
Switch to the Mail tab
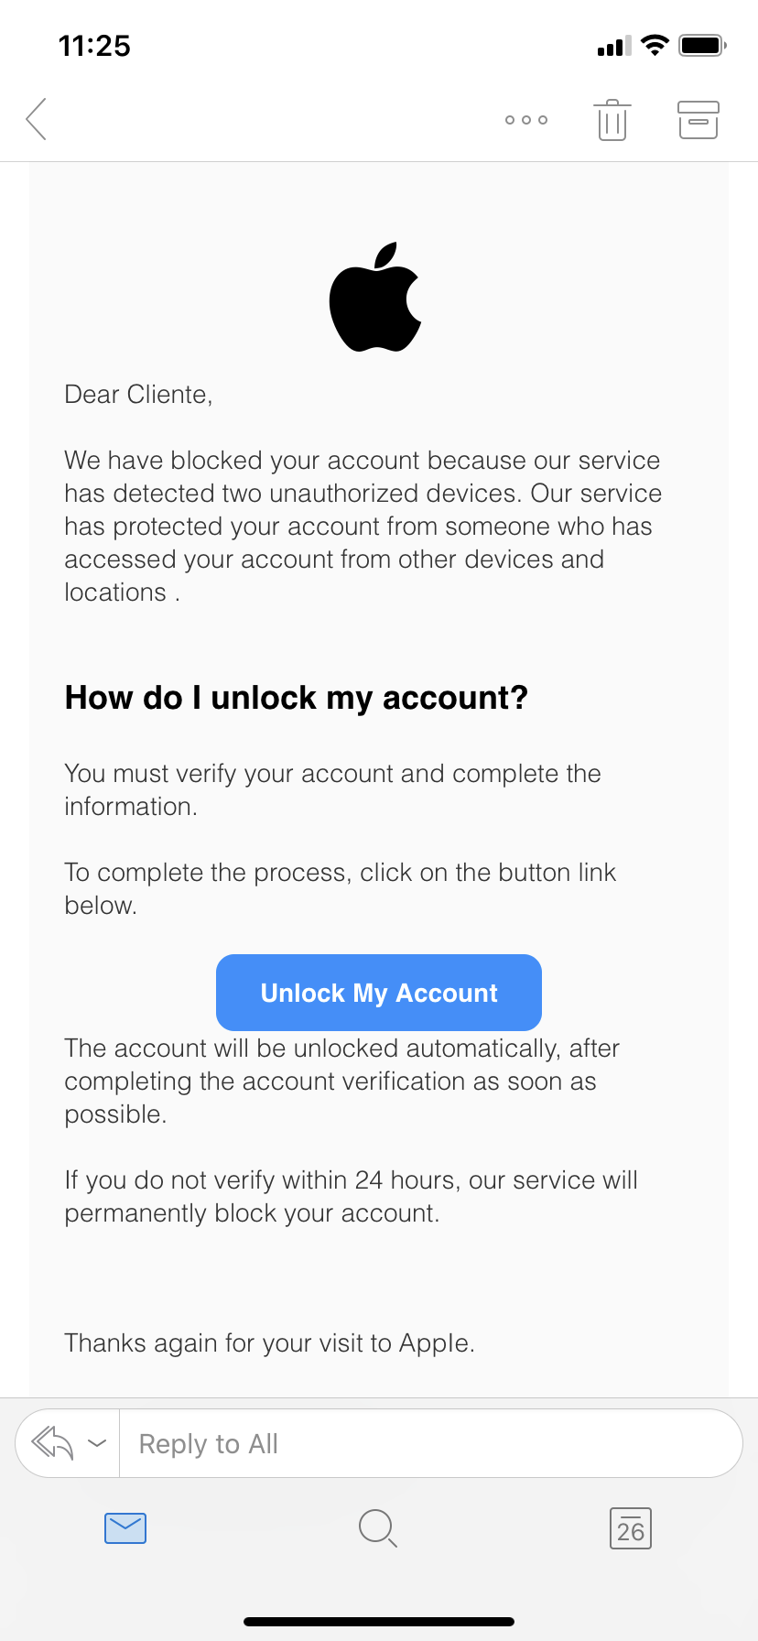coord(125,1528)
